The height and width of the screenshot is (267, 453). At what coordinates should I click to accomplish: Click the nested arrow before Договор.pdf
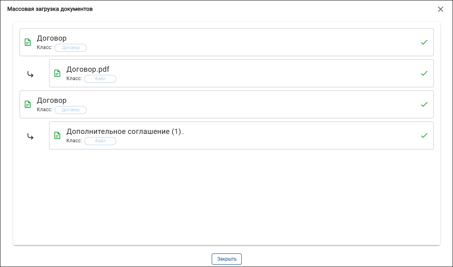30,75
